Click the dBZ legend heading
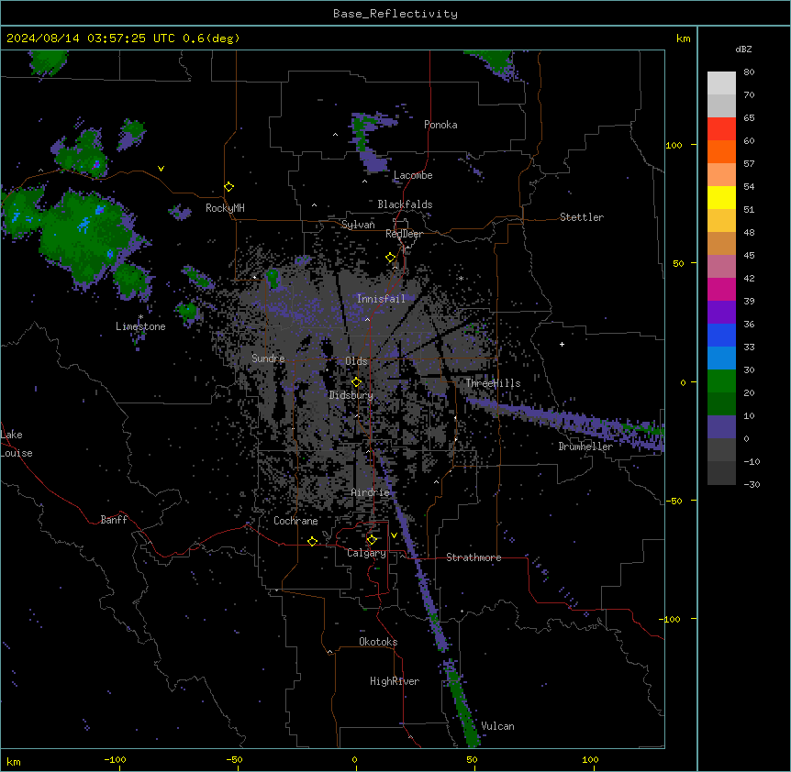The width and height of the screenshot is (791, 772). click(743, 50)
